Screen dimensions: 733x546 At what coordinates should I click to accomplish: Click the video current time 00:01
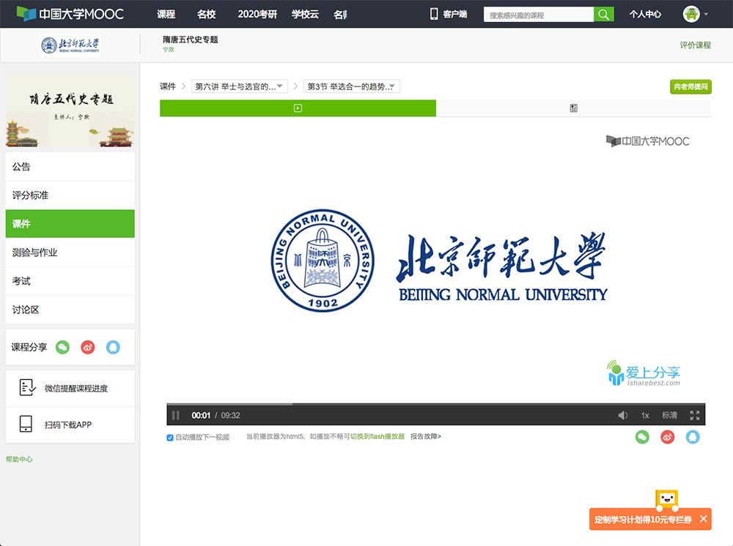pyautogui.click(x=201, y=415)
